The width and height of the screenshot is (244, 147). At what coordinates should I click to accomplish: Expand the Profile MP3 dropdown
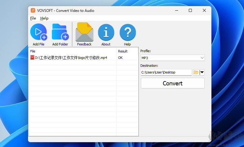(172, 58)
